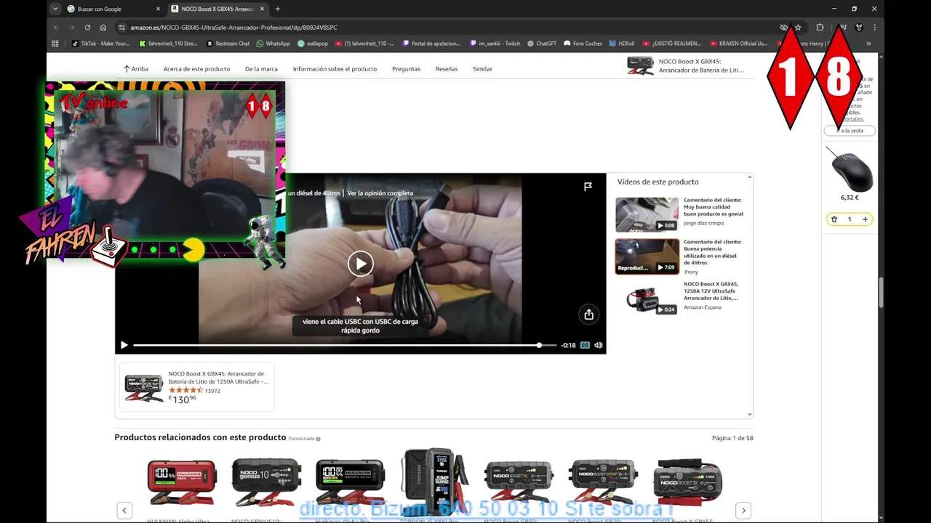The image size is (931, 523).
Task: Click 'Ver la opinión completa' link in video
Action: click(x=380, y=193)
